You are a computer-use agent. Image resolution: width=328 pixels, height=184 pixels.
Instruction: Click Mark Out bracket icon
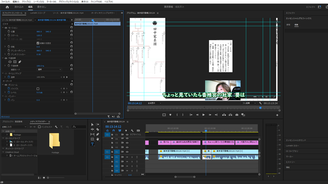point(183,115)
